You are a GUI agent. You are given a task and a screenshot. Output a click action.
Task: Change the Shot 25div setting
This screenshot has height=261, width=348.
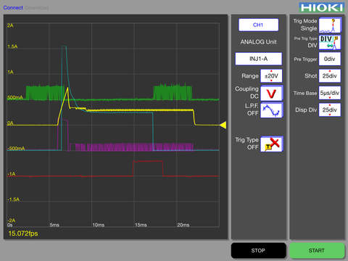click(330, 76)
